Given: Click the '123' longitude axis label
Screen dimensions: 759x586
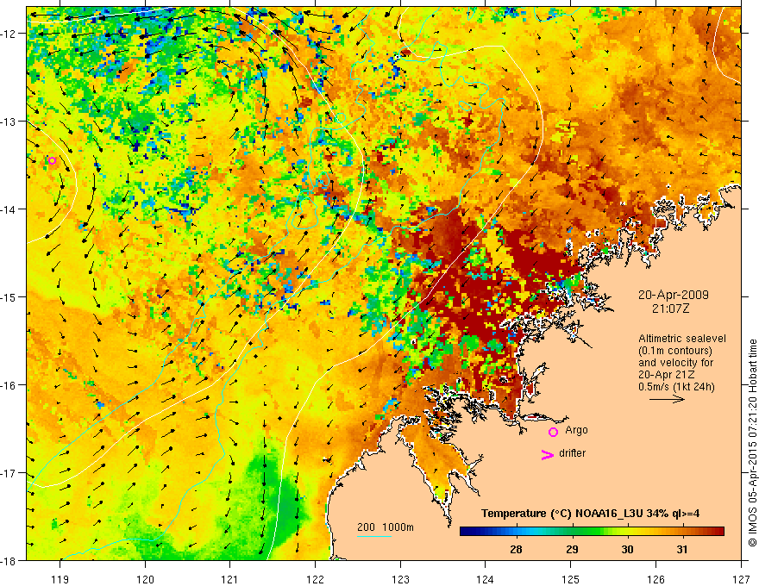Looking at the screenshot, I should (x=400, y=579).
